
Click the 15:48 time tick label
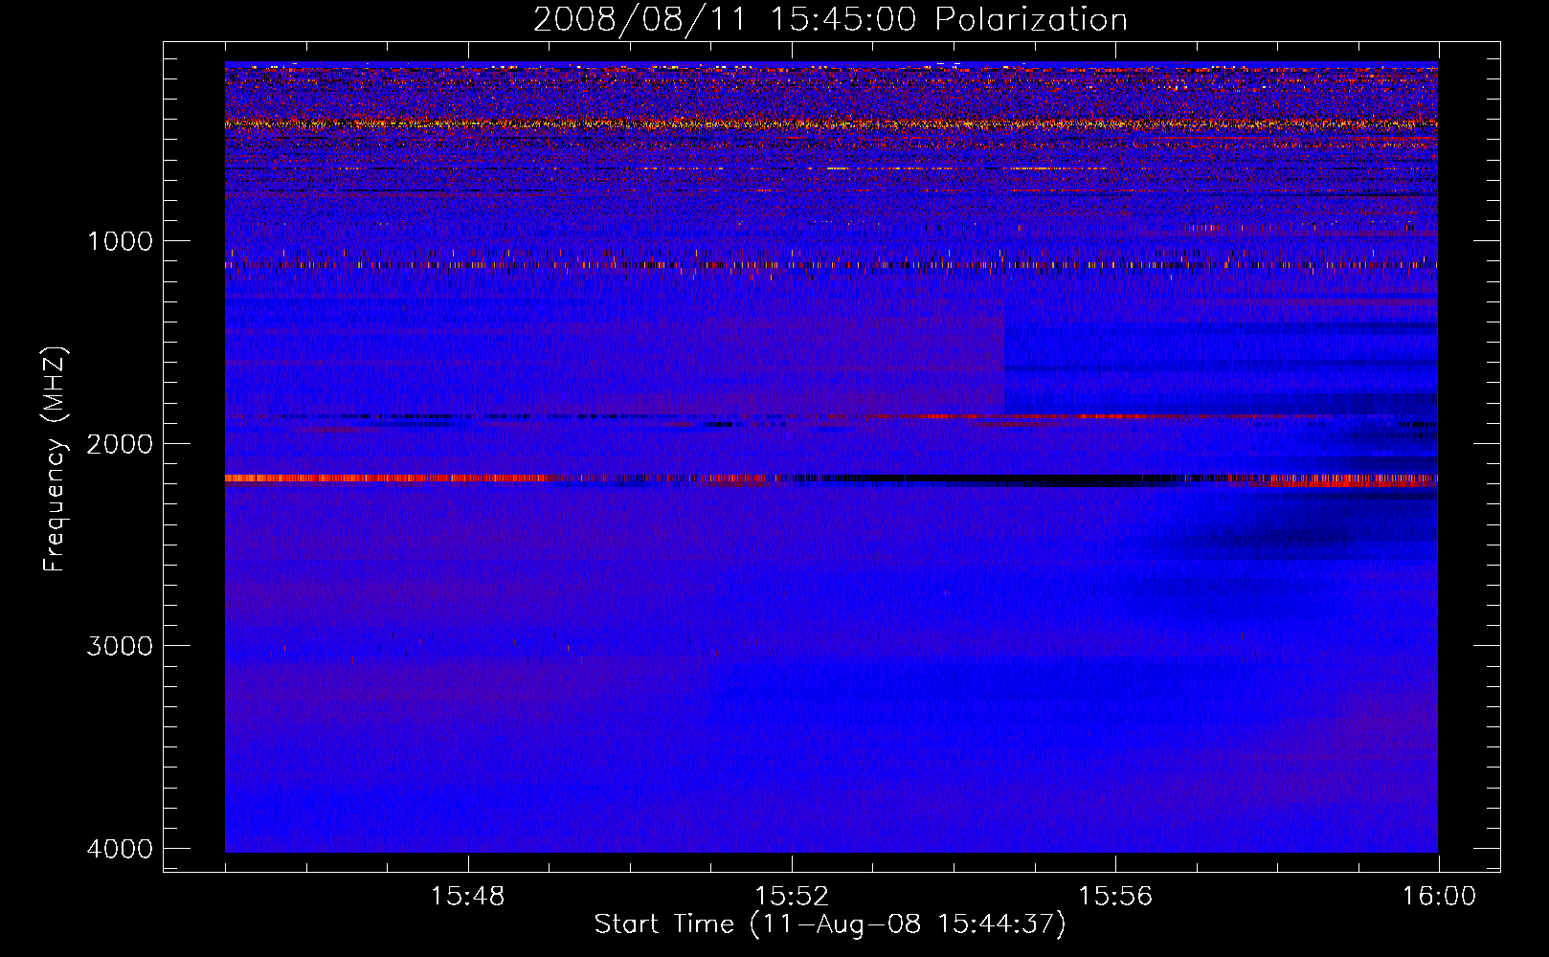coord(467,897)
